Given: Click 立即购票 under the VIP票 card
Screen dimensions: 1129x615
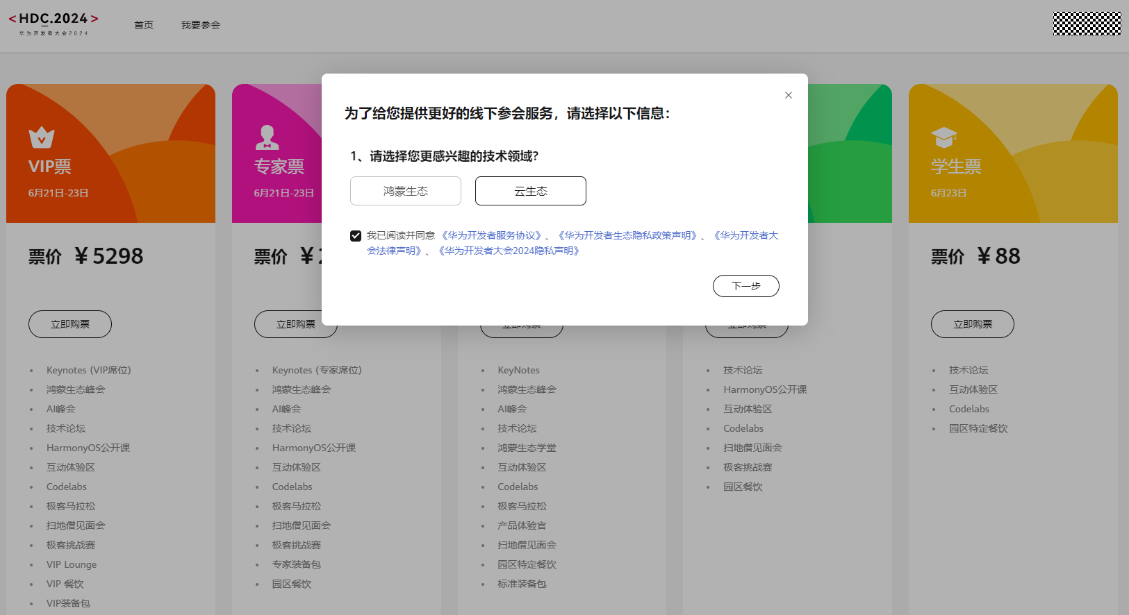Looking at the screenshot, I should [x=70, y=324].
